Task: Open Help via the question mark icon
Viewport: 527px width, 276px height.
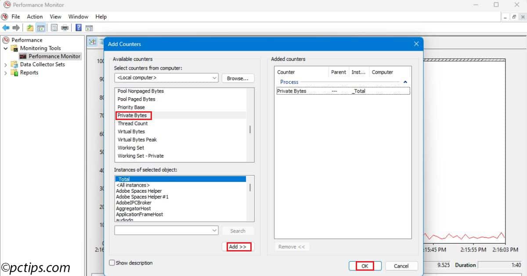Action: pyautogui.click(x=79, y=28)
